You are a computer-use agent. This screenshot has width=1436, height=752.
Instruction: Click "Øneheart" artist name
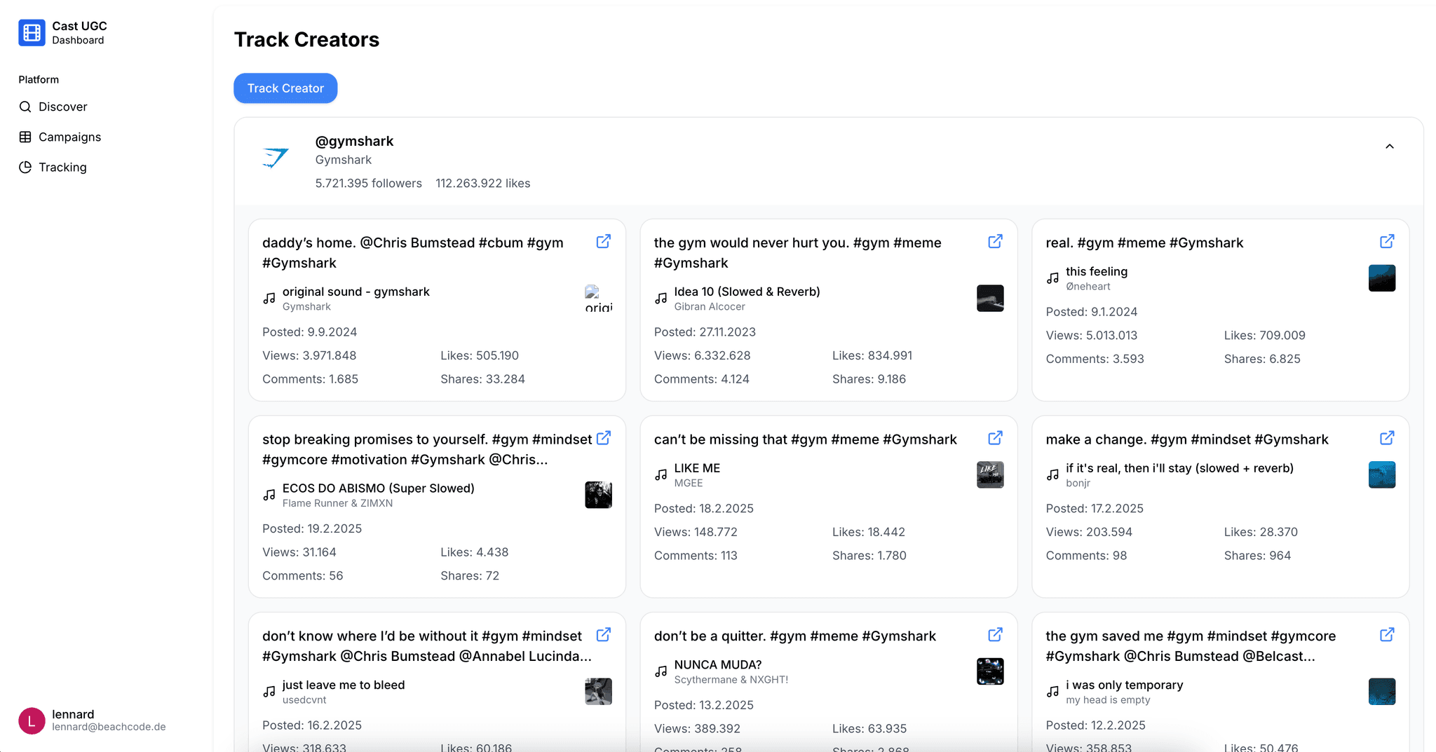(x=1088, y=286)
